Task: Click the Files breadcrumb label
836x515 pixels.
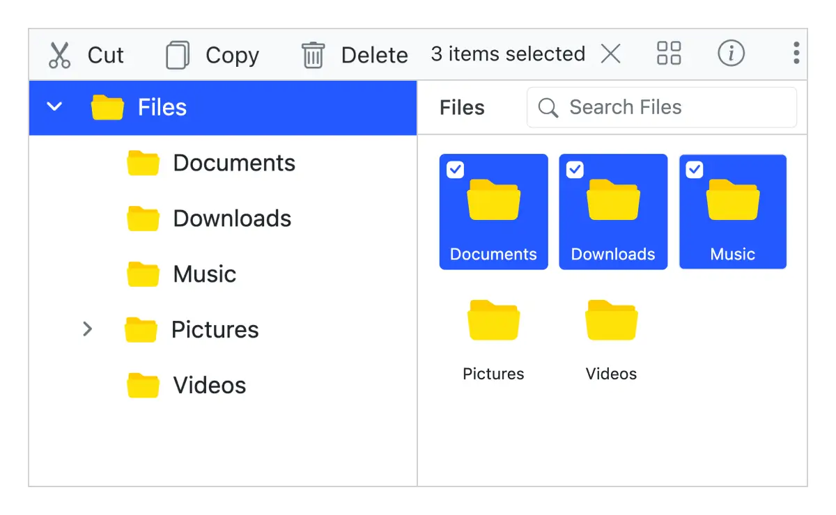Action: point(462,107)
